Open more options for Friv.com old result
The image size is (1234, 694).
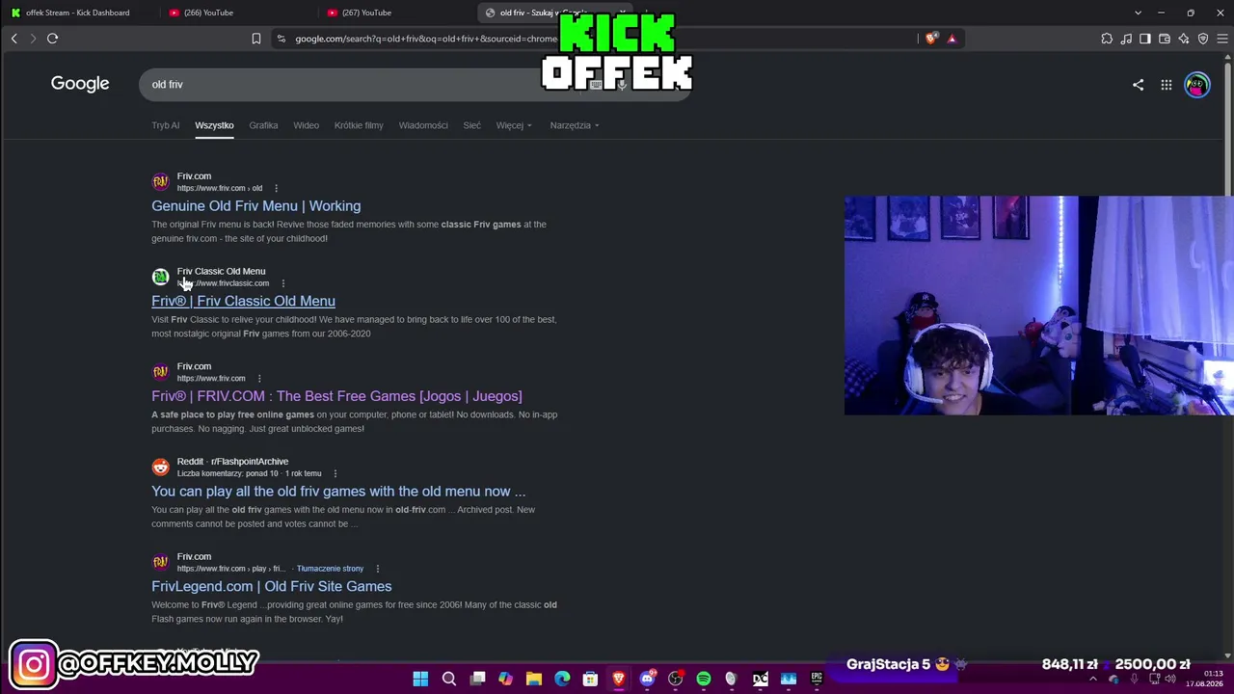pyautogui.click(x=276, y=189)
